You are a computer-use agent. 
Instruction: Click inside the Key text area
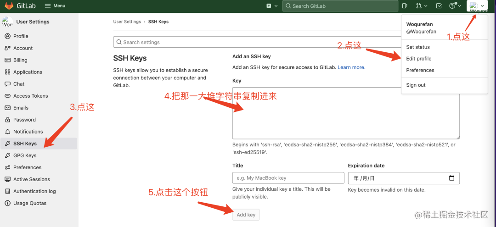point(346,113)
